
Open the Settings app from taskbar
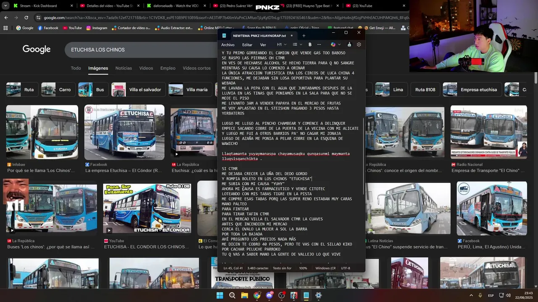coord(319,295)
